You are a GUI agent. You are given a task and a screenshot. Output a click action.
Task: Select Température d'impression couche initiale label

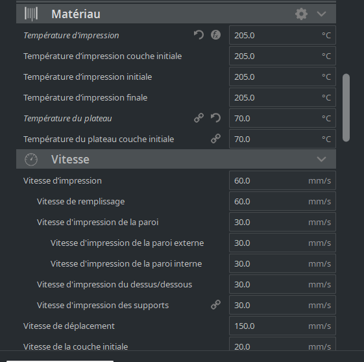[103, 56]
